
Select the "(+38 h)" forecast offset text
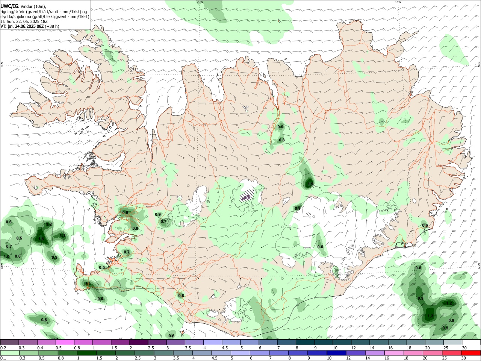(52, 26)
